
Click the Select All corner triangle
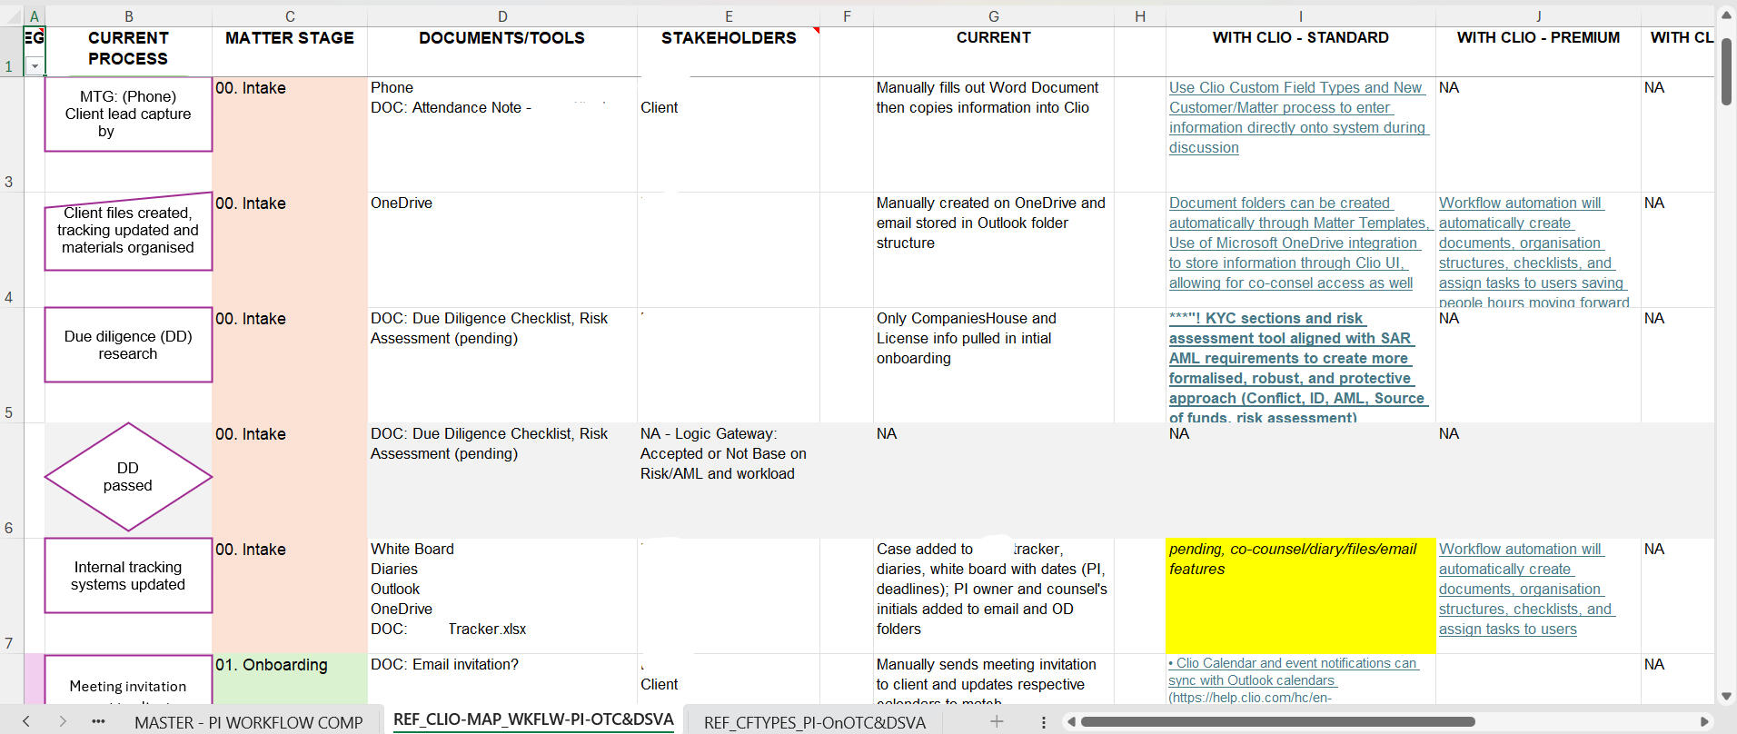pyautogui.click(x=11, y=15)
